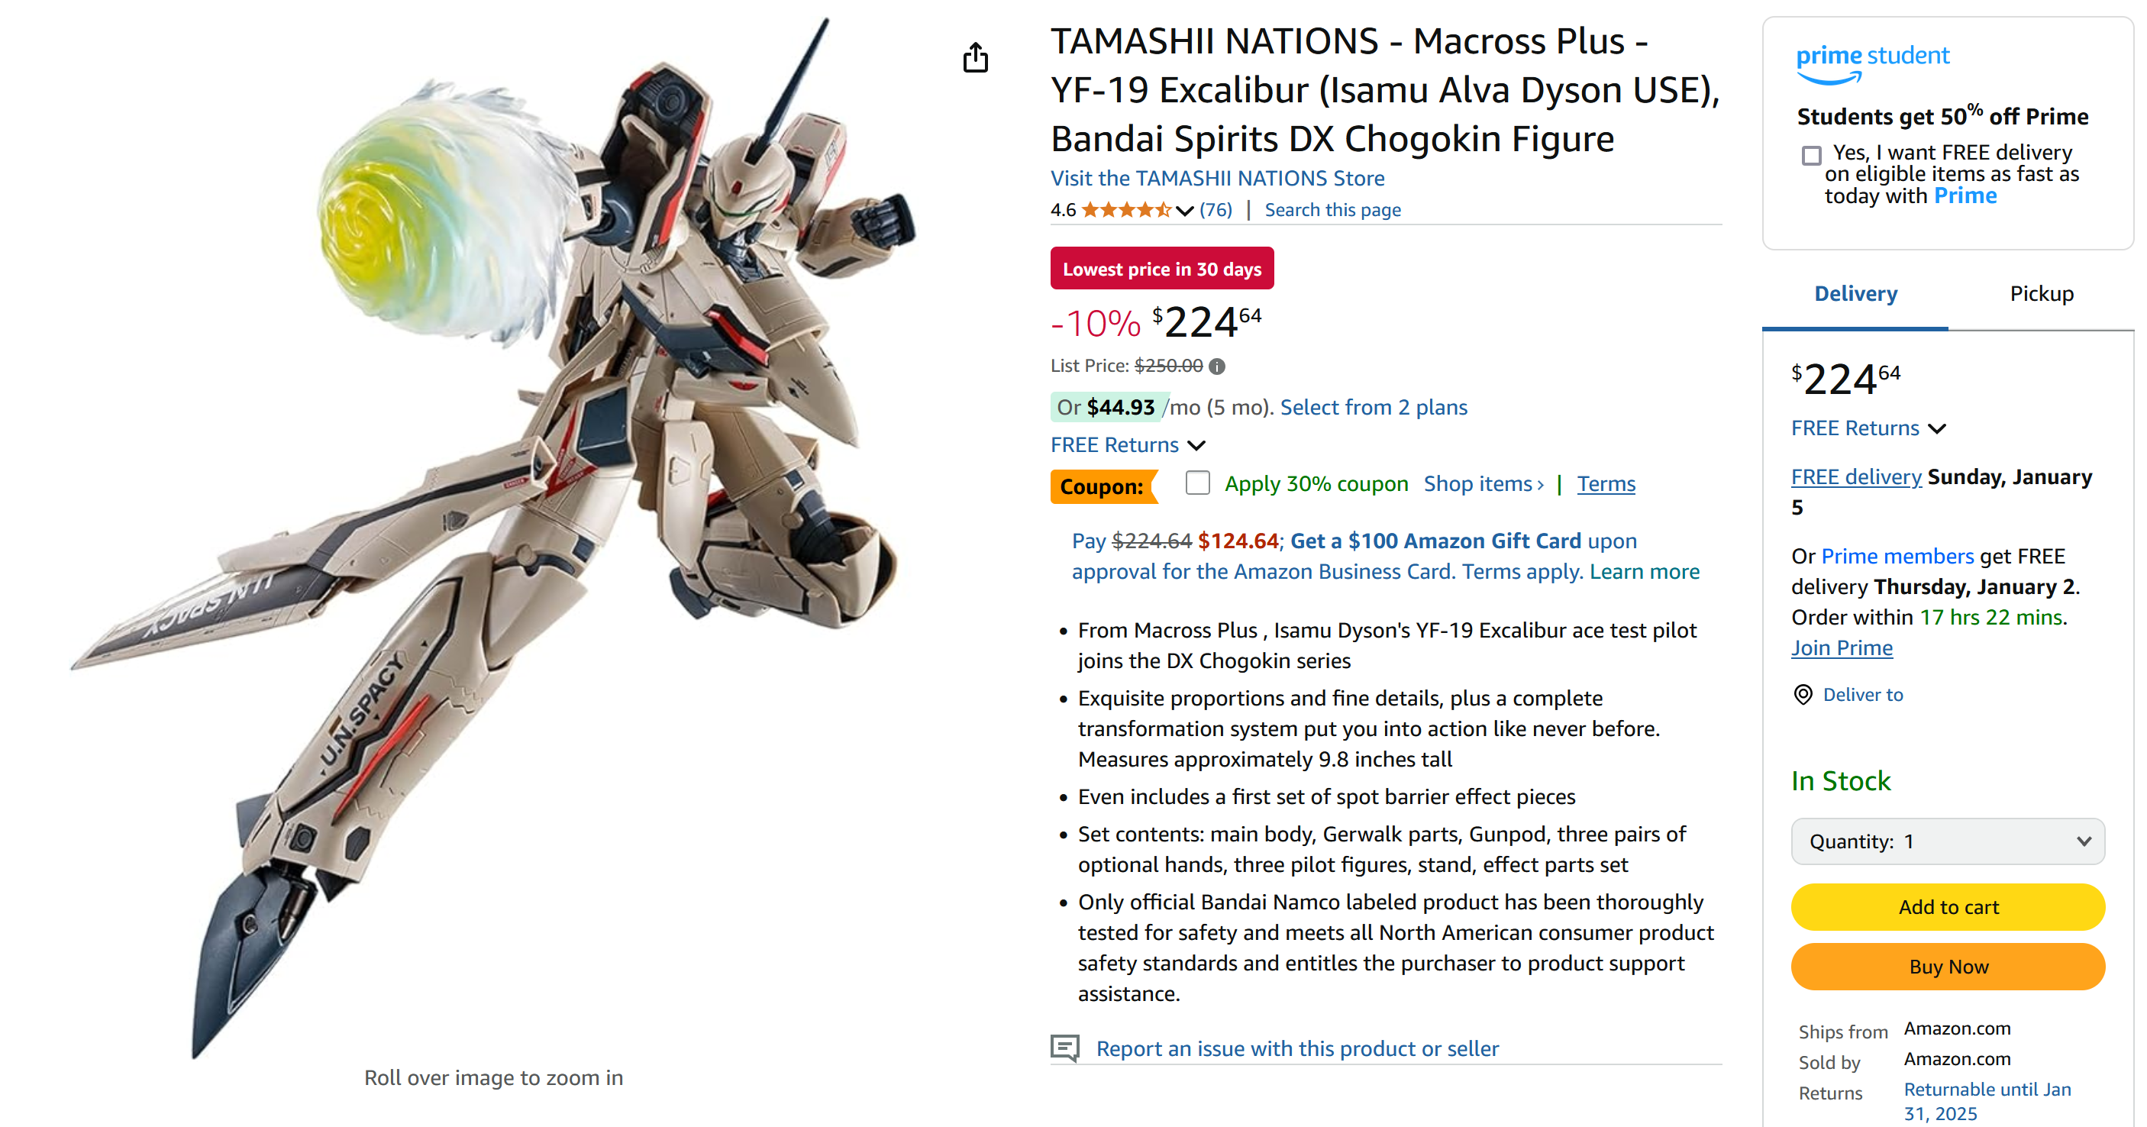Click the share icon beside product image
Viewport: 2147px width, 1127px height.
pos(975,57)
